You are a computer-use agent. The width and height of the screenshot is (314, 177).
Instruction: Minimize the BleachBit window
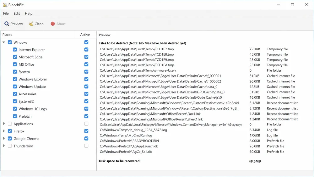coord(279,5)
